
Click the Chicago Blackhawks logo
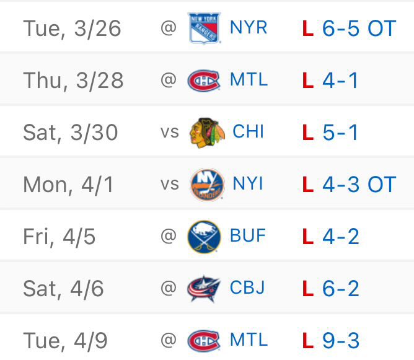click(207, 132)
